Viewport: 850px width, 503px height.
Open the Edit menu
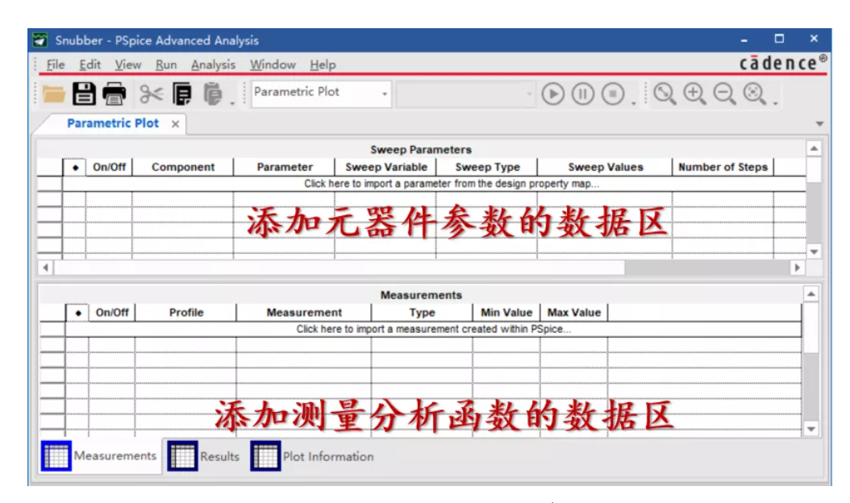tap(90, 64)
